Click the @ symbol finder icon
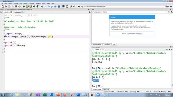The image size is (173, 97). [x=19, y=6]
